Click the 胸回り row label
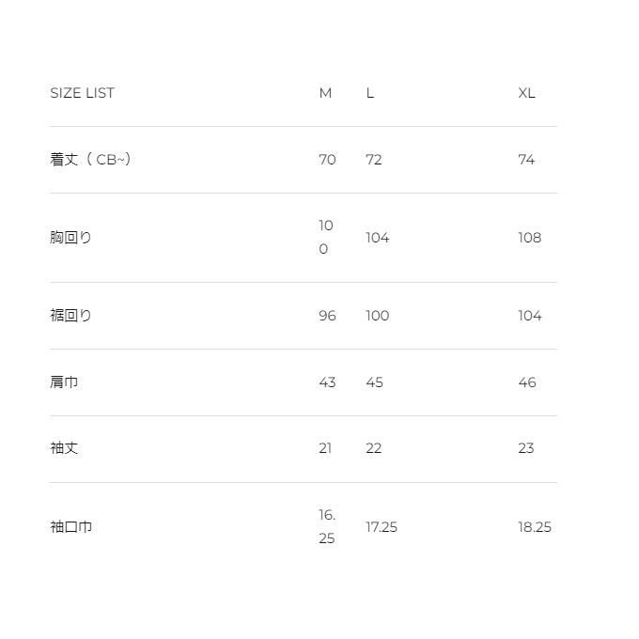The image size is (639, 639). [71, 238]
